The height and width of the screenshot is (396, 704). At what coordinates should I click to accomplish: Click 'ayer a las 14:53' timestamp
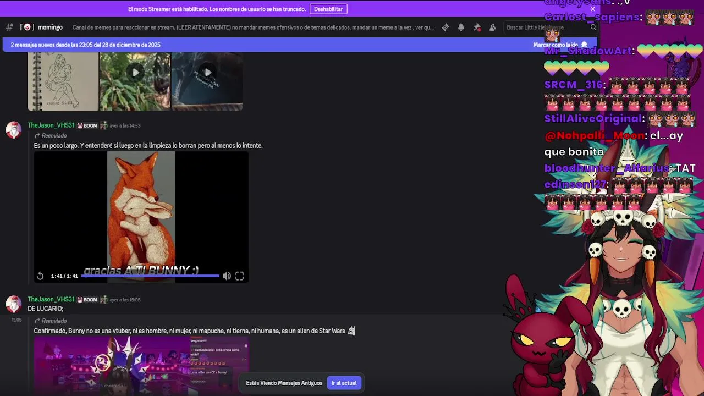125,125
